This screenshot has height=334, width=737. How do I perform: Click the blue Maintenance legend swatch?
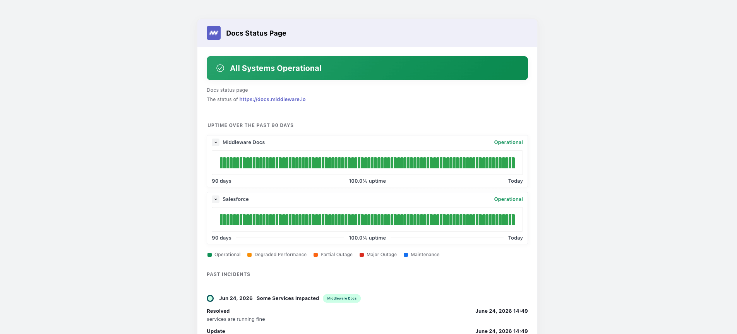pos(406,255)
